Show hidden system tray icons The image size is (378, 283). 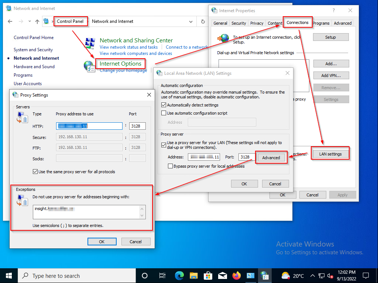pos(312,276)
